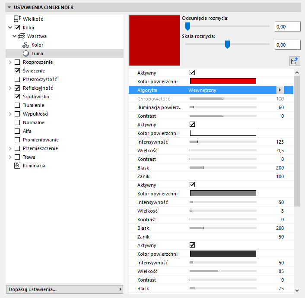The image size is (305, 298).
Task: Enable the Przezroczystość checkbox
Action: (17, 79)
